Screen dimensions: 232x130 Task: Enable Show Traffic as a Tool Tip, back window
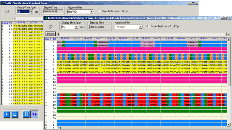(99, 11)
